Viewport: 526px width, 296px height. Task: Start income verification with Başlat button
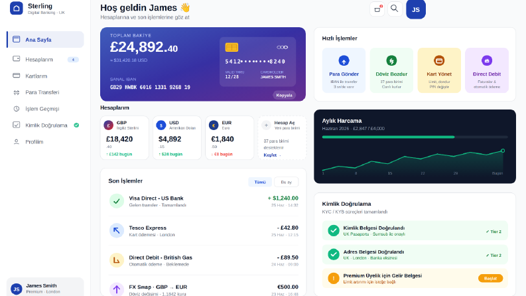[x=490, y=278]
